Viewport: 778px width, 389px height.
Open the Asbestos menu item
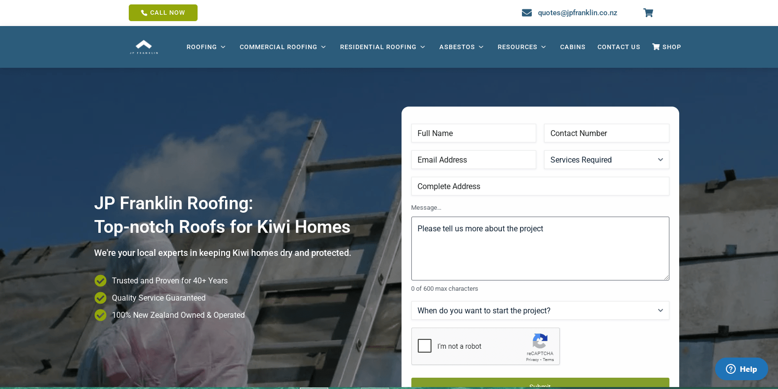(x=457, y=47)
